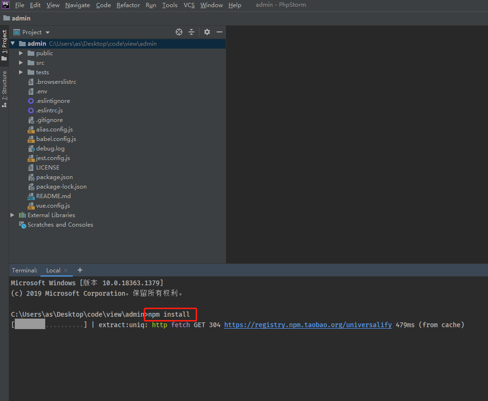
Task: Click the Collapse All icon in Project panel
Action: coord(191,32)
